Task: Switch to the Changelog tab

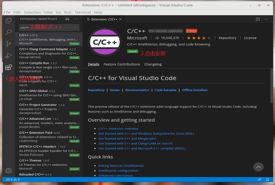Action: click(153, 64)
